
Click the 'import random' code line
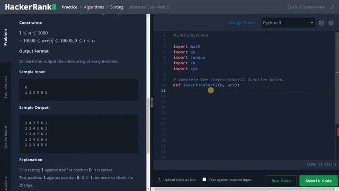click(x=189, y=57)
